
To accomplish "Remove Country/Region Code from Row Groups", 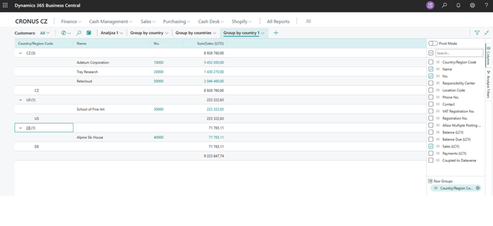I will click(x=477, y=188).
